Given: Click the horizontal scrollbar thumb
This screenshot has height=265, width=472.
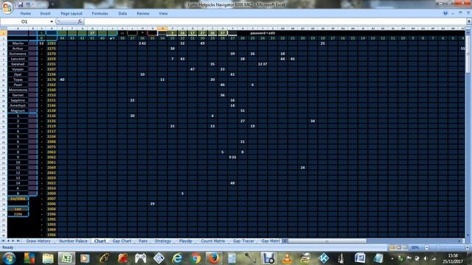Looking at the screenshot, I should (x=327, y=241).
